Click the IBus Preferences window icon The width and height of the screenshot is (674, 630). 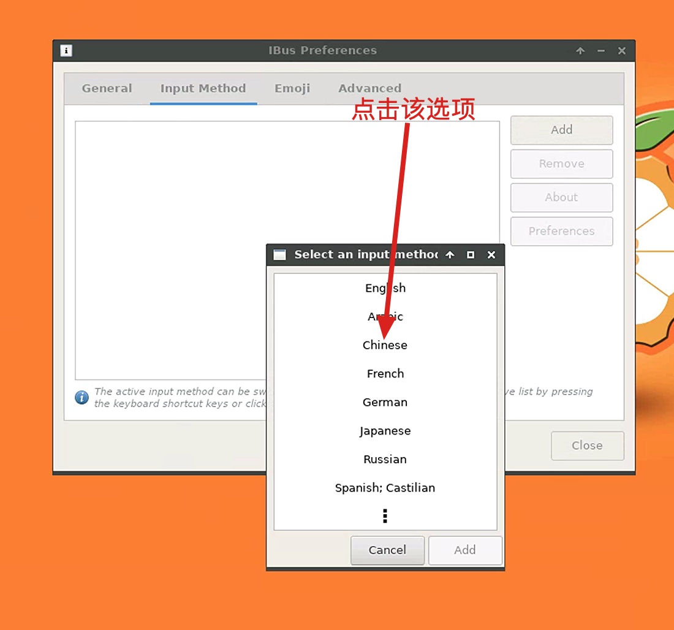pyautogui.click(x=66, y=51)
